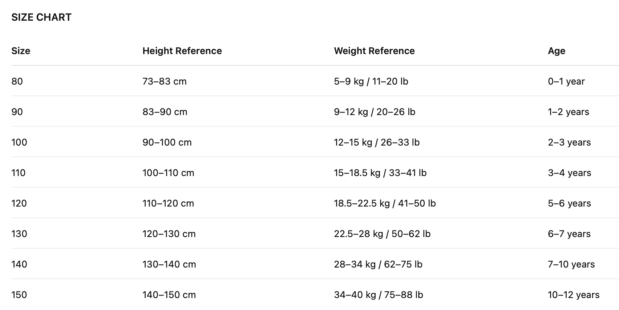This screenshot has width=619, height=310.
Task: Click the 15–18.5 kg / 33–41 lb cell
Action: [380, 173]
